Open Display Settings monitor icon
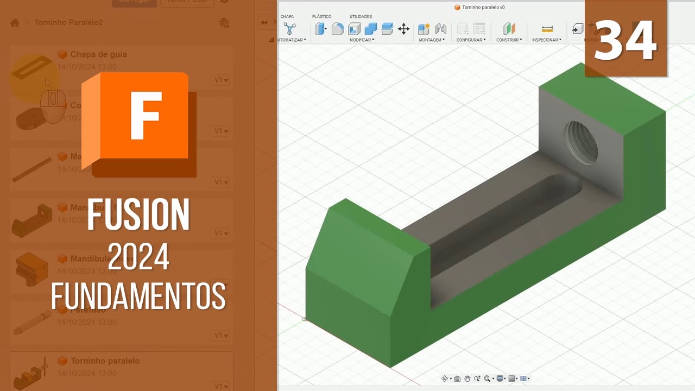Screen dimensions: 695x391 500,379
